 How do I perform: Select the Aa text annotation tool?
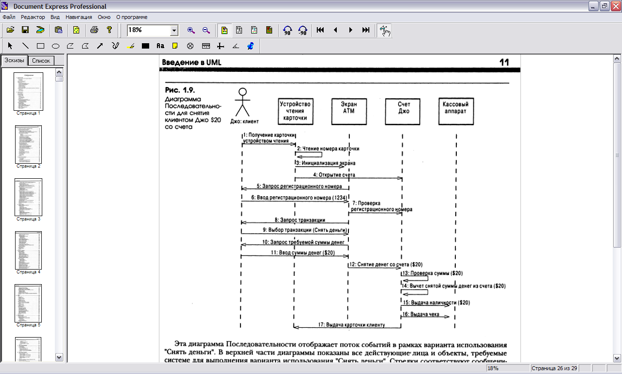160,46
